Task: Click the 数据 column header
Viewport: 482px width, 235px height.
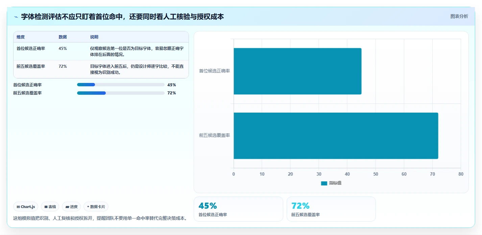Action: click(63, 37)
